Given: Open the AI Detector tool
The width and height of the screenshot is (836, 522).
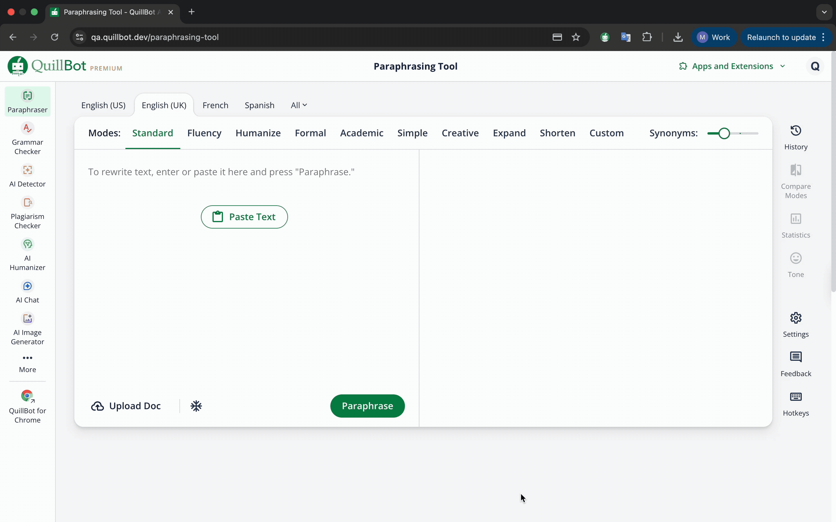Looking at the screenshot, I should tap(27, 176).
